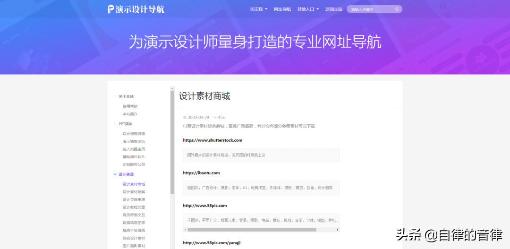
Task: Open 本站简介 in the sidebar
Action: point(130,114)
